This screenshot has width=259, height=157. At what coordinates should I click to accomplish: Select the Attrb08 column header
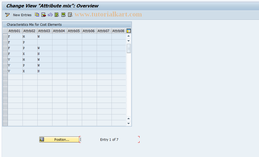[x=119, y=31]
